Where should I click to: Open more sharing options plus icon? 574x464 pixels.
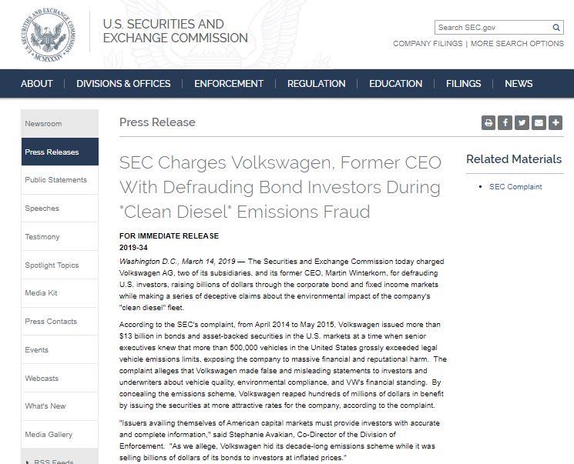pos(556,123)
